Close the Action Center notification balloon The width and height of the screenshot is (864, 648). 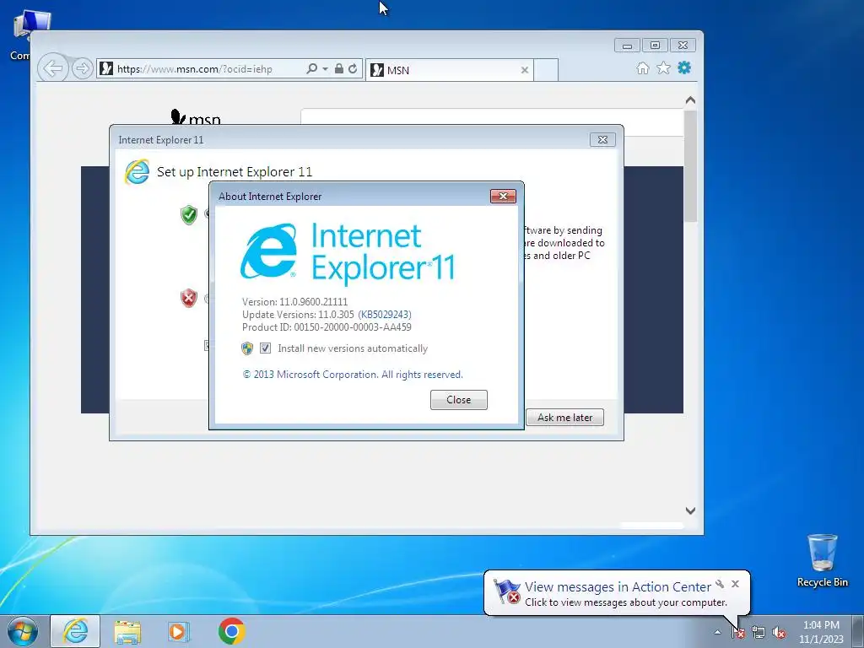tap(735, 584)
